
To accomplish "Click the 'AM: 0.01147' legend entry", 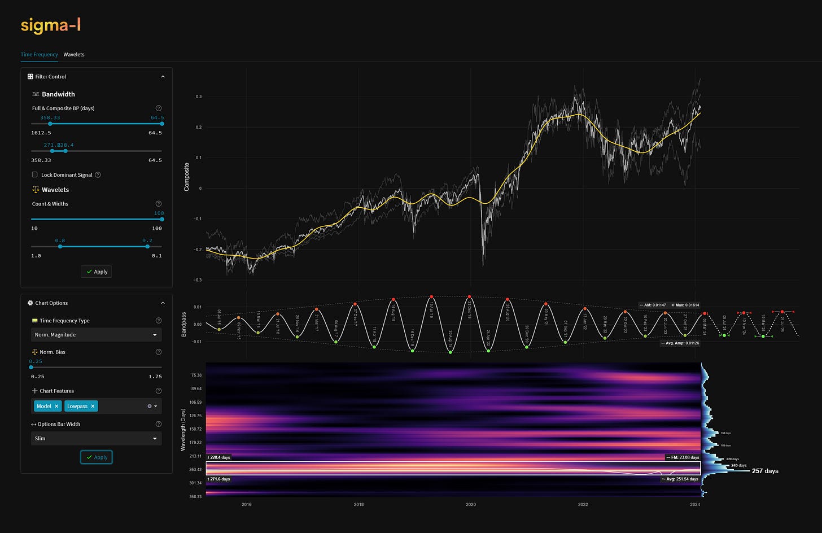I will (x=653, y=305).
